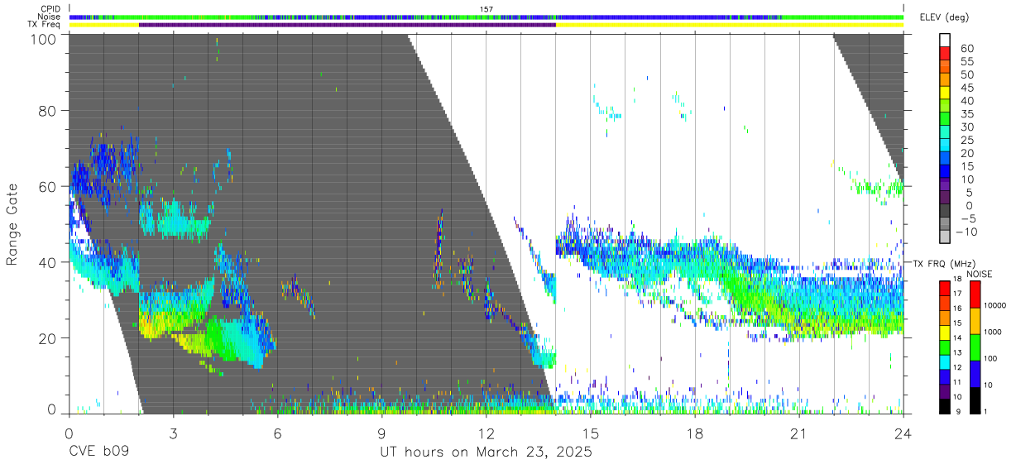Click the '30' tick on elevation colorbar
Viewport: 1016px width, 469px height.
click(x=966, y=127)
